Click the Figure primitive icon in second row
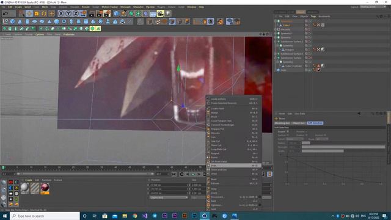391x220 pixels. (108, 21)
